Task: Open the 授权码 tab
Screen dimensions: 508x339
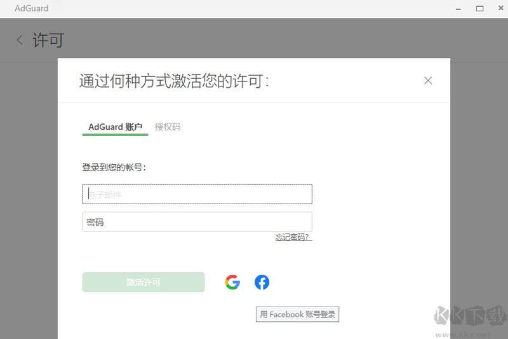Action: (x=168, y=127)
